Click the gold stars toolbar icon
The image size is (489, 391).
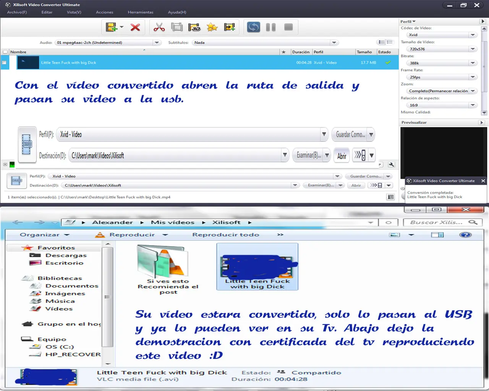pos(212,27)
